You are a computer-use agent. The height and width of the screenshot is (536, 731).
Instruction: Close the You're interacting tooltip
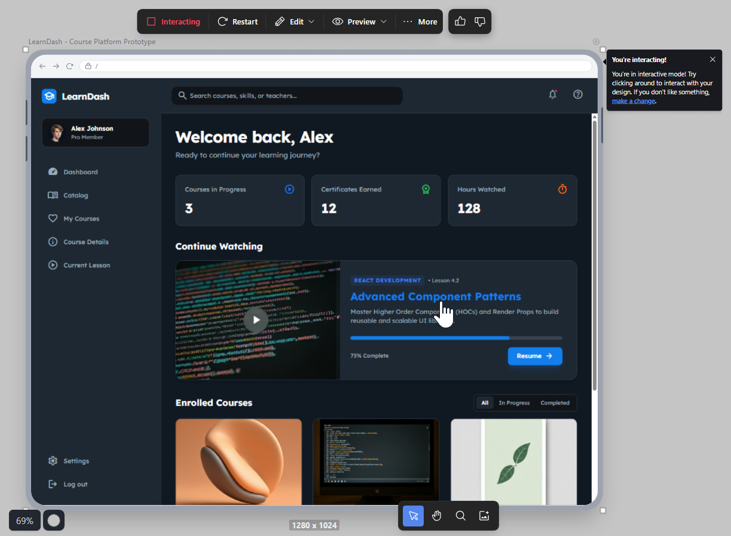(x=712, y=59)
